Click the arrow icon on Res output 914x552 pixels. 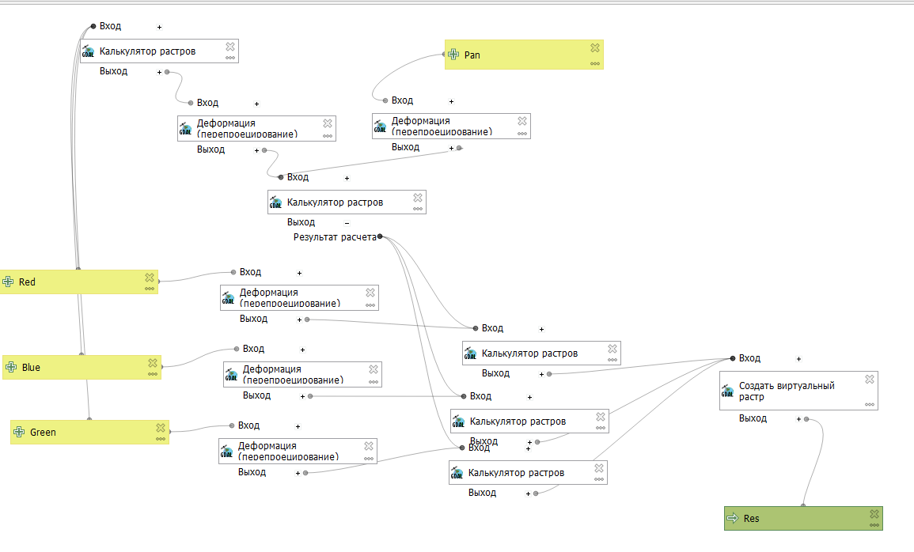click(x=733, y=518)
